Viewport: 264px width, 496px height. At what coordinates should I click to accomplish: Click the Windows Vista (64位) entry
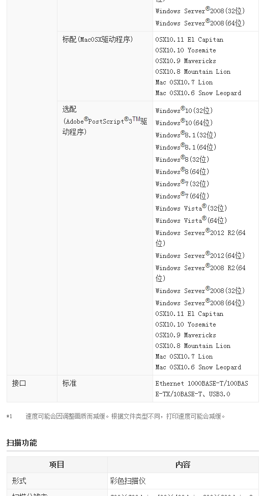[191, 220]
